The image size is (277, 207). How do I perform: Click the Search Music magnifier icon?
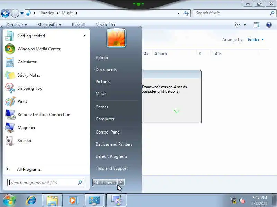(272, 13)
